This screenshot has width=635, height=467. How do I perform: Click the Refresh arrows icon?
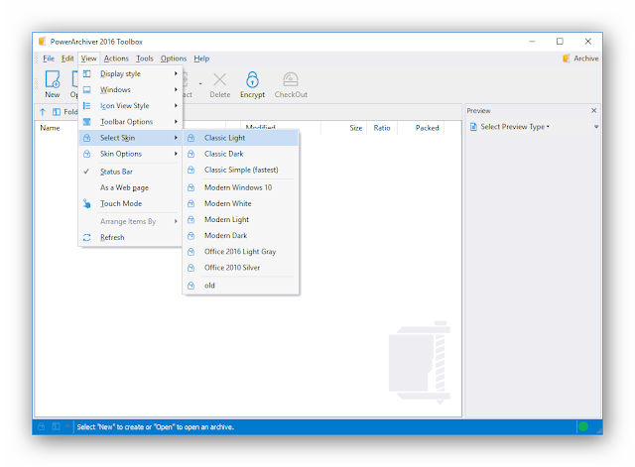point(86,238)
